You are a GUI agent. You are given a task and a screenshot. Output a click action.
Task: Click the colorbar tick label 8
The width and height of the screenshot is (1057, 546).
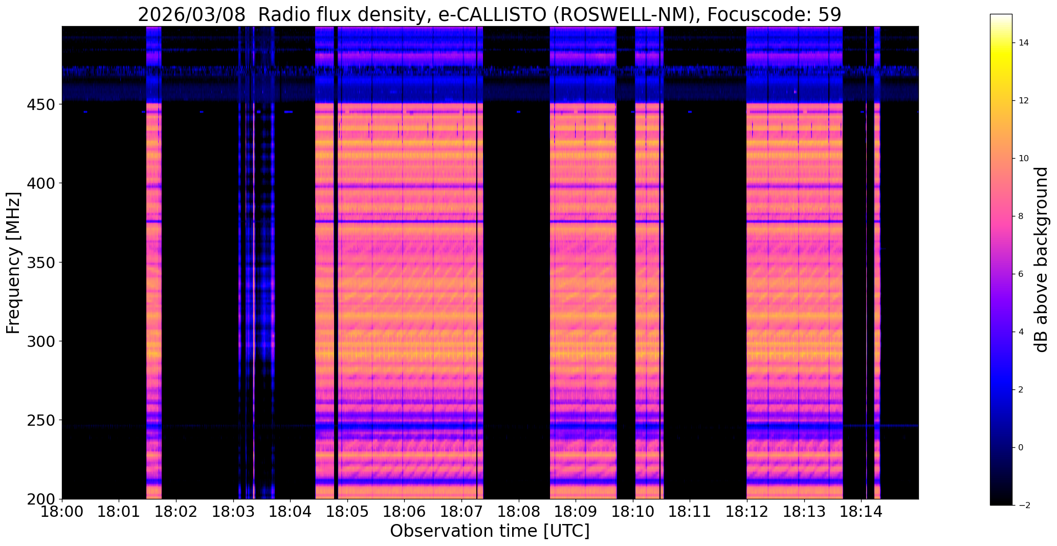tap(1021, 216)
